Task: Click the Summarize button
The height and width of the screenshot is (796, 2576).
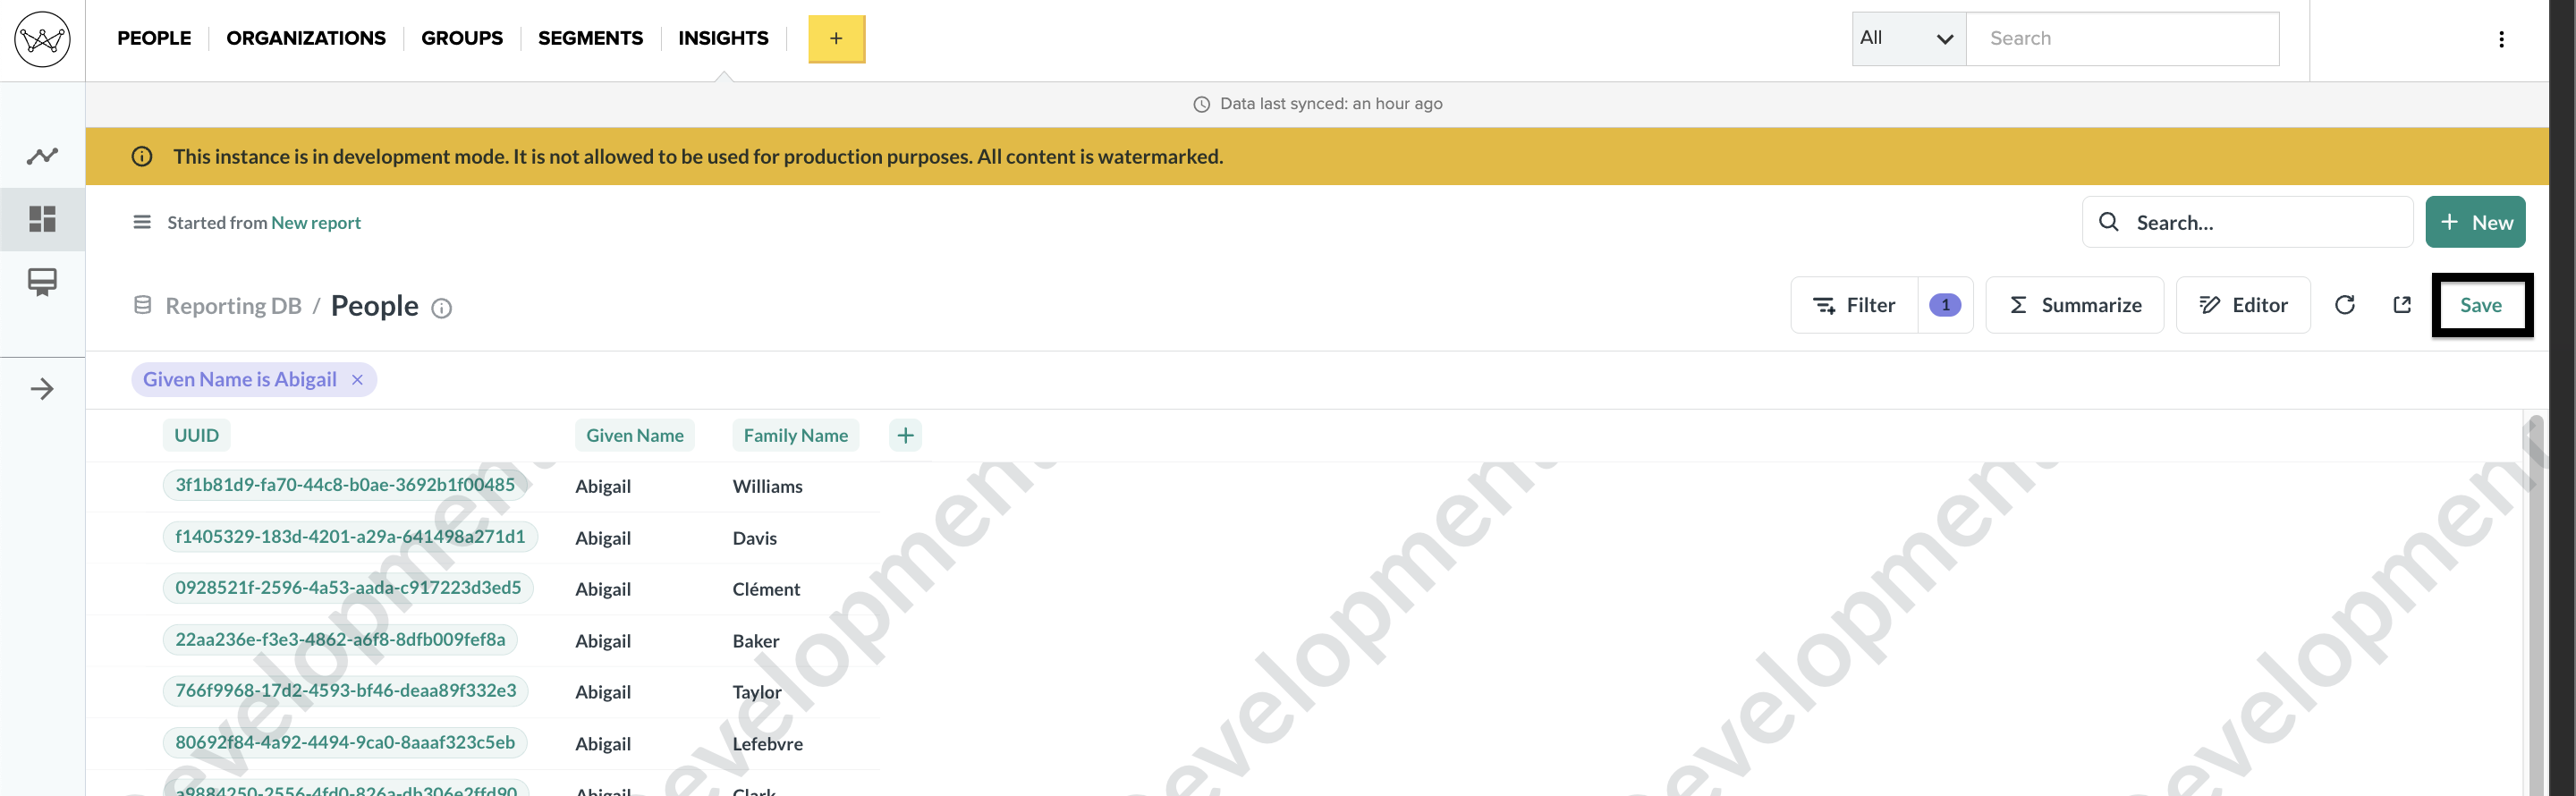Action: [2074, 305]
